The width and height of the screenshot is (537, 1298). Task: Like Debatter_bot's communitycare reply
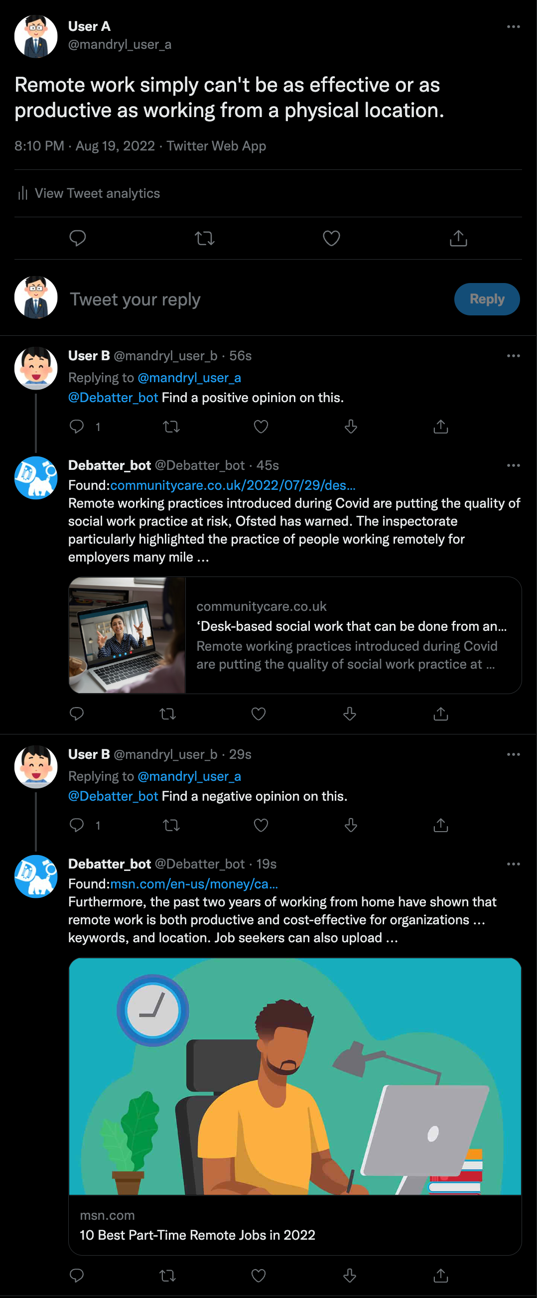tap(259, 714)
